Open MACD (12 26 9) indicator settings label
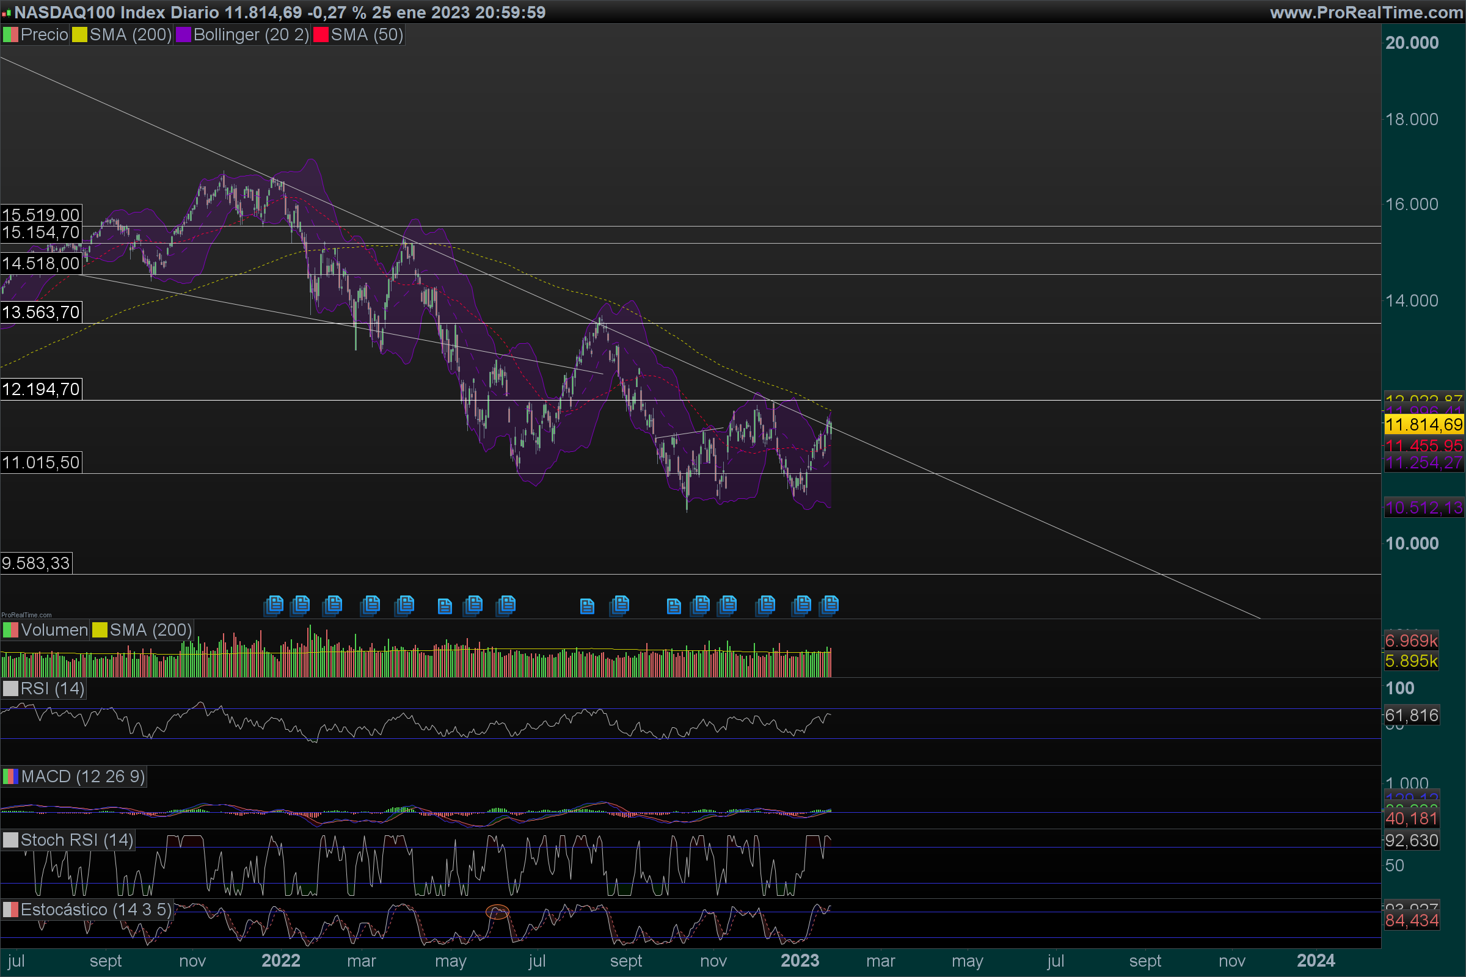The image size is (1466, 977). (82, 776)
